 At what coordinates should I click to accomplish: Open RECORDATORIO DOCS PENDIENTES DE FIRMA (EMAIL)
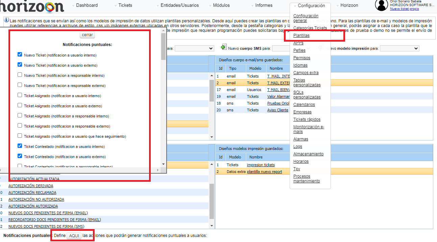tap(55, 220)
